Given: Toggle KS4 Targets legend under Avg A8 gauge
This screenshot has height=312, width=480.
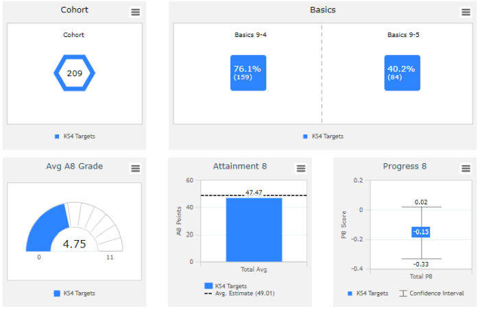Looking at the screenshot, I should 75,293.
